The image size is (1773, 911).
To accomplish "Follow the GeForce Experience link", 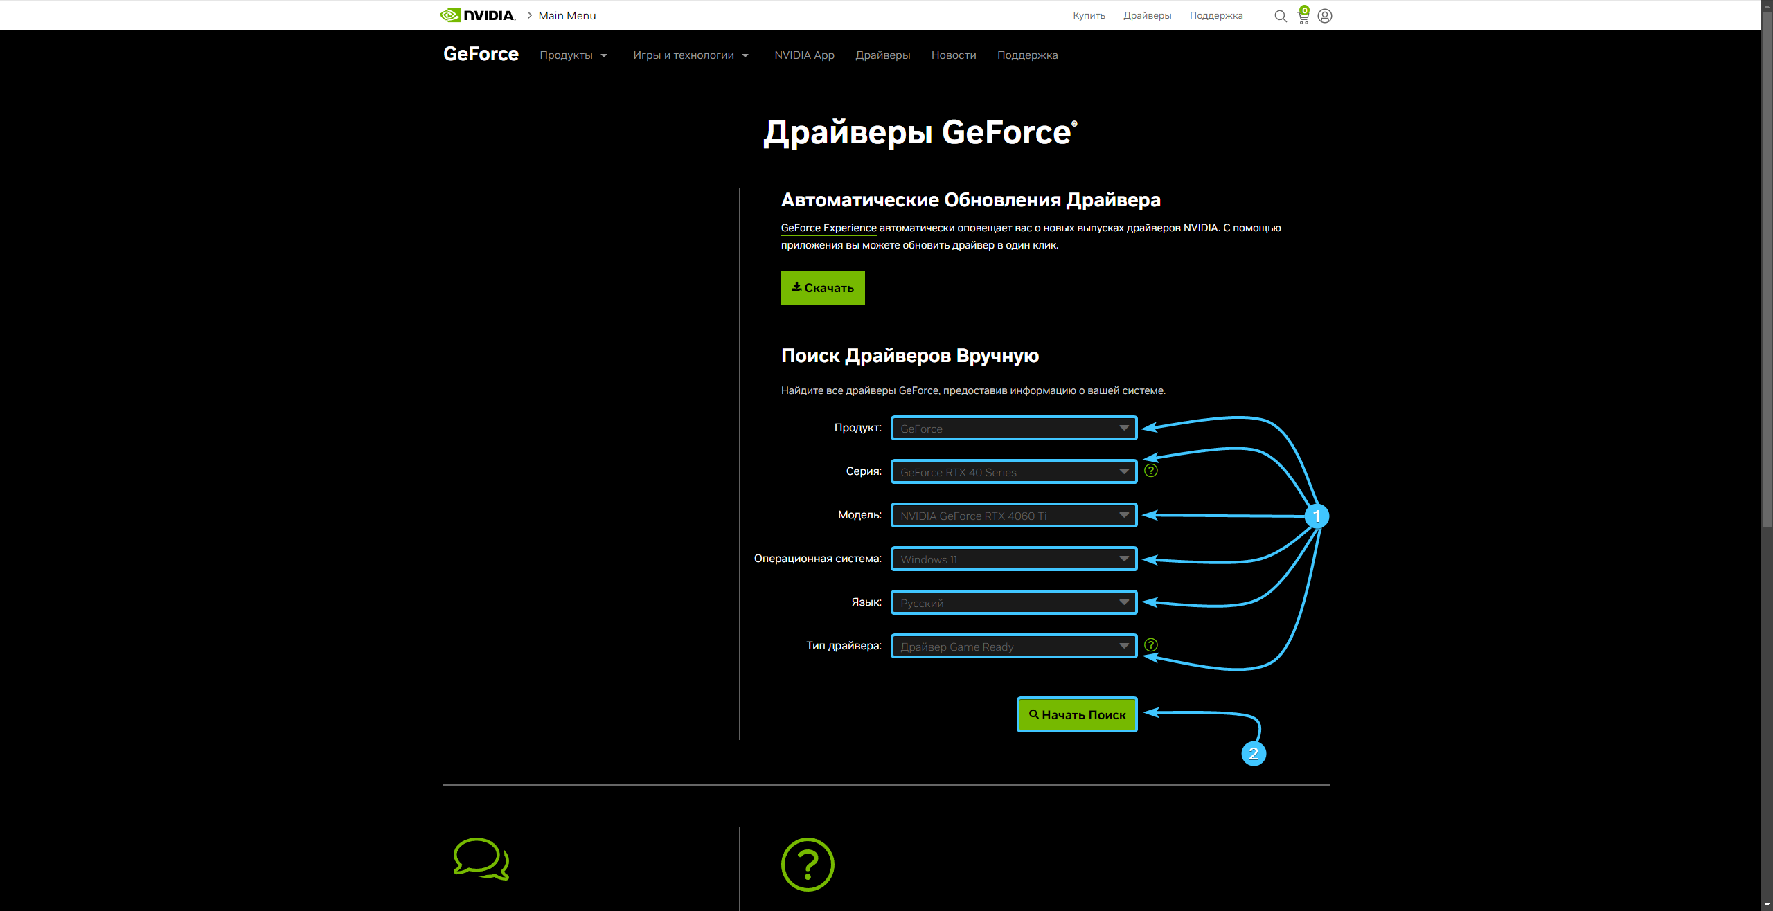I will (x=828, y=228).
